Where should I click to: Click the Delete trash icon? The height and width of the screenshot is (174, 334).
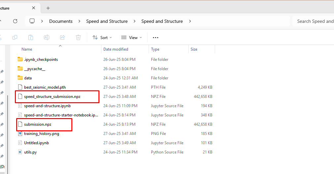78,37
